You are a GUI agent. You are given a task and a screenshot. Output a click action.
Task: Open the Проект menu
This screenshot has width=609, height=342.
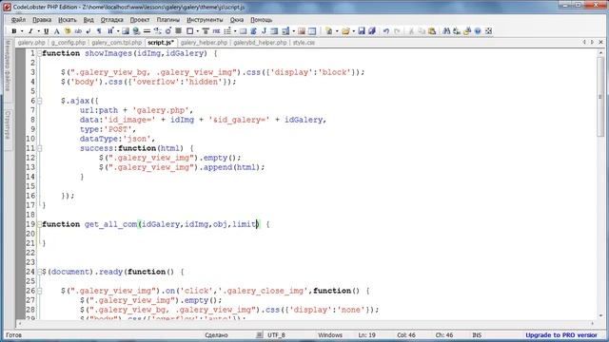click(x=140, y=19)
